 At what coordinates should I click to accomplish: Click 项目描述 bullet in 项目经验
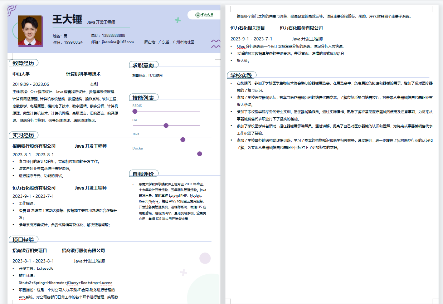(68, 293)
